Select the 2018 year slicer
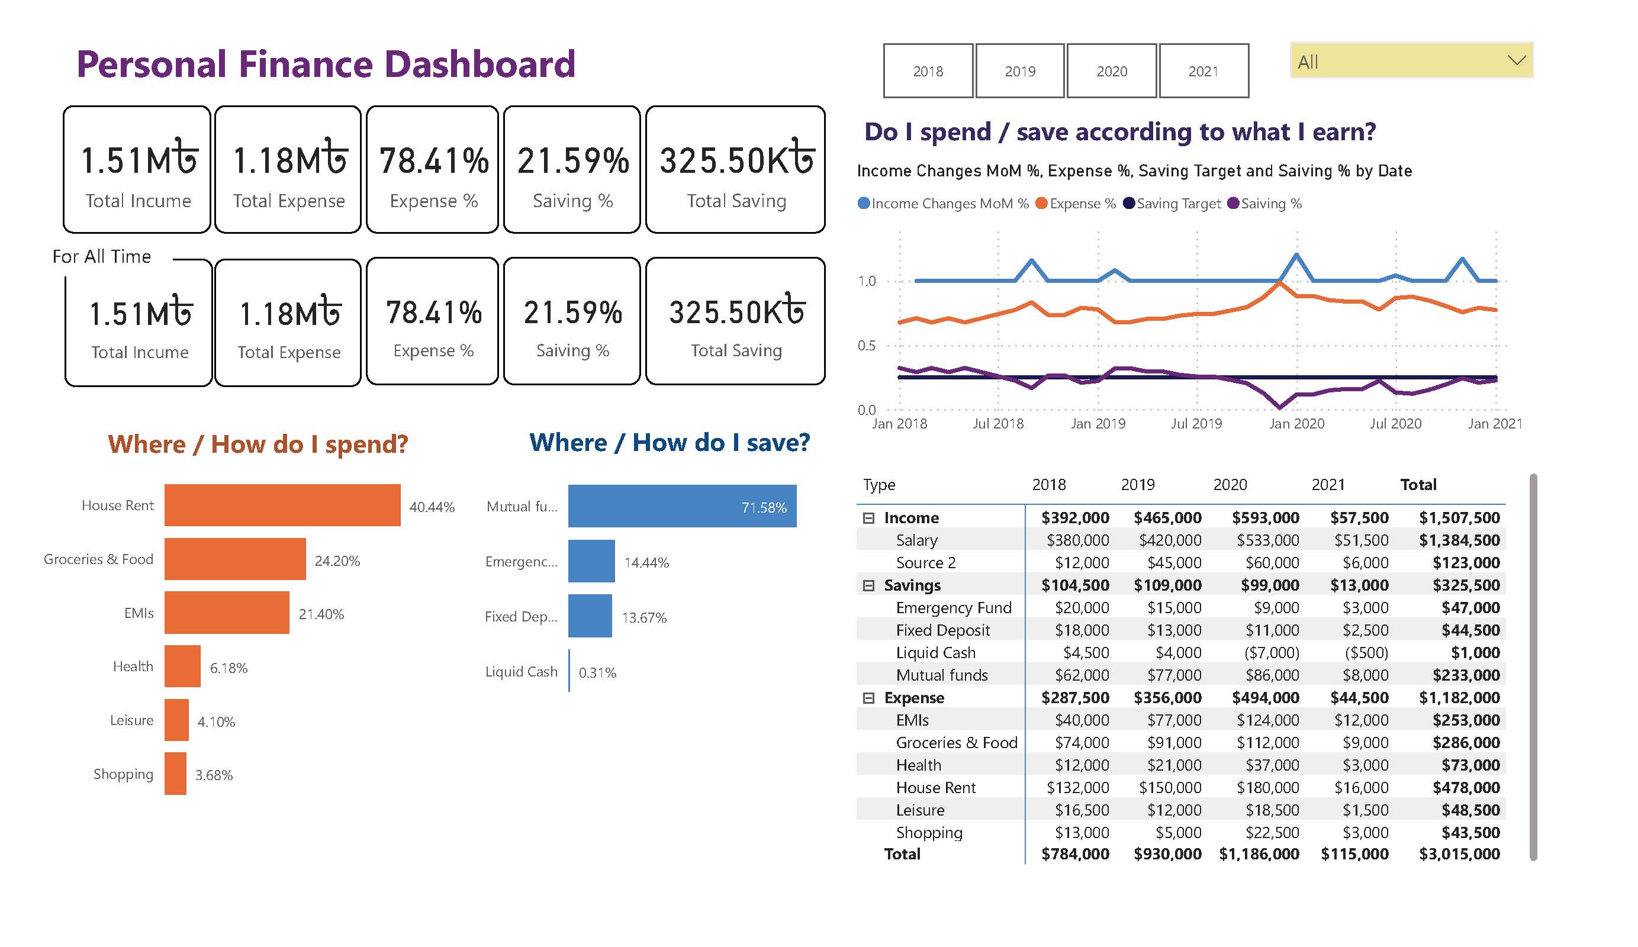Image resolution: width=1638 pixels, height=947 pixels. [x=928, y=71]
